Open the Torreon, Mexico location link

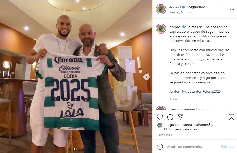pos(180,12)
